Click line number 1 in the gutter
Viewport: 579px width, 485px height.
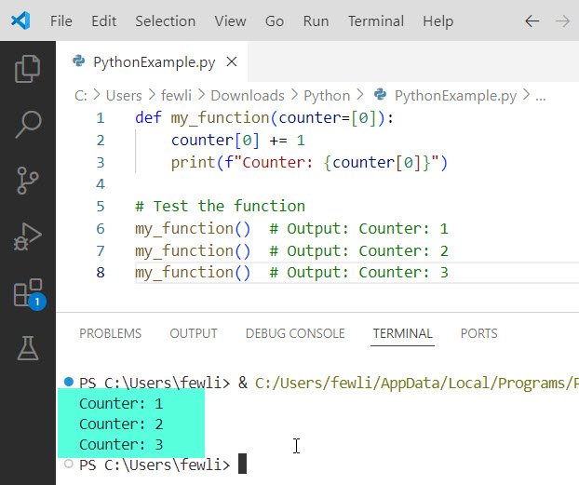click(x=101, y=118)
